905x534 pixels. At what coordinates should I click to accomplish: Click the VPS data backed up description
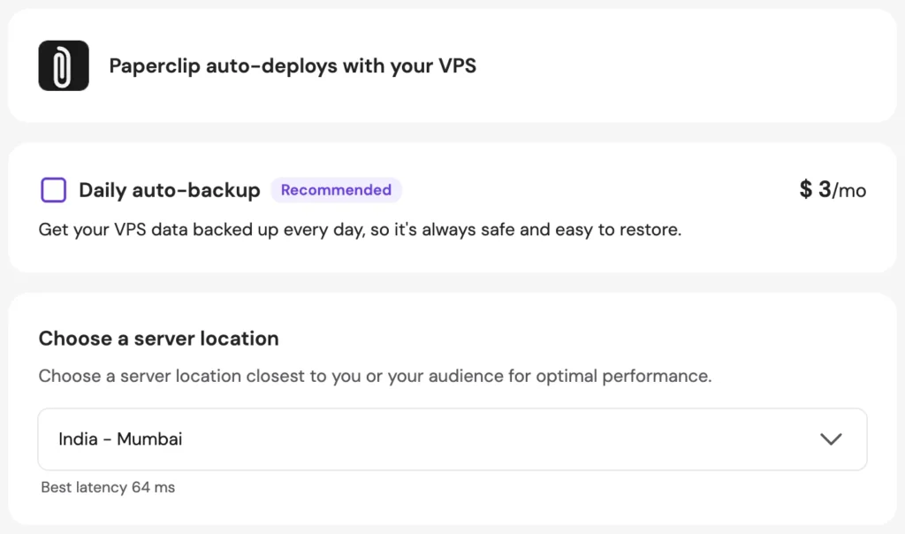tap(360, 231)
